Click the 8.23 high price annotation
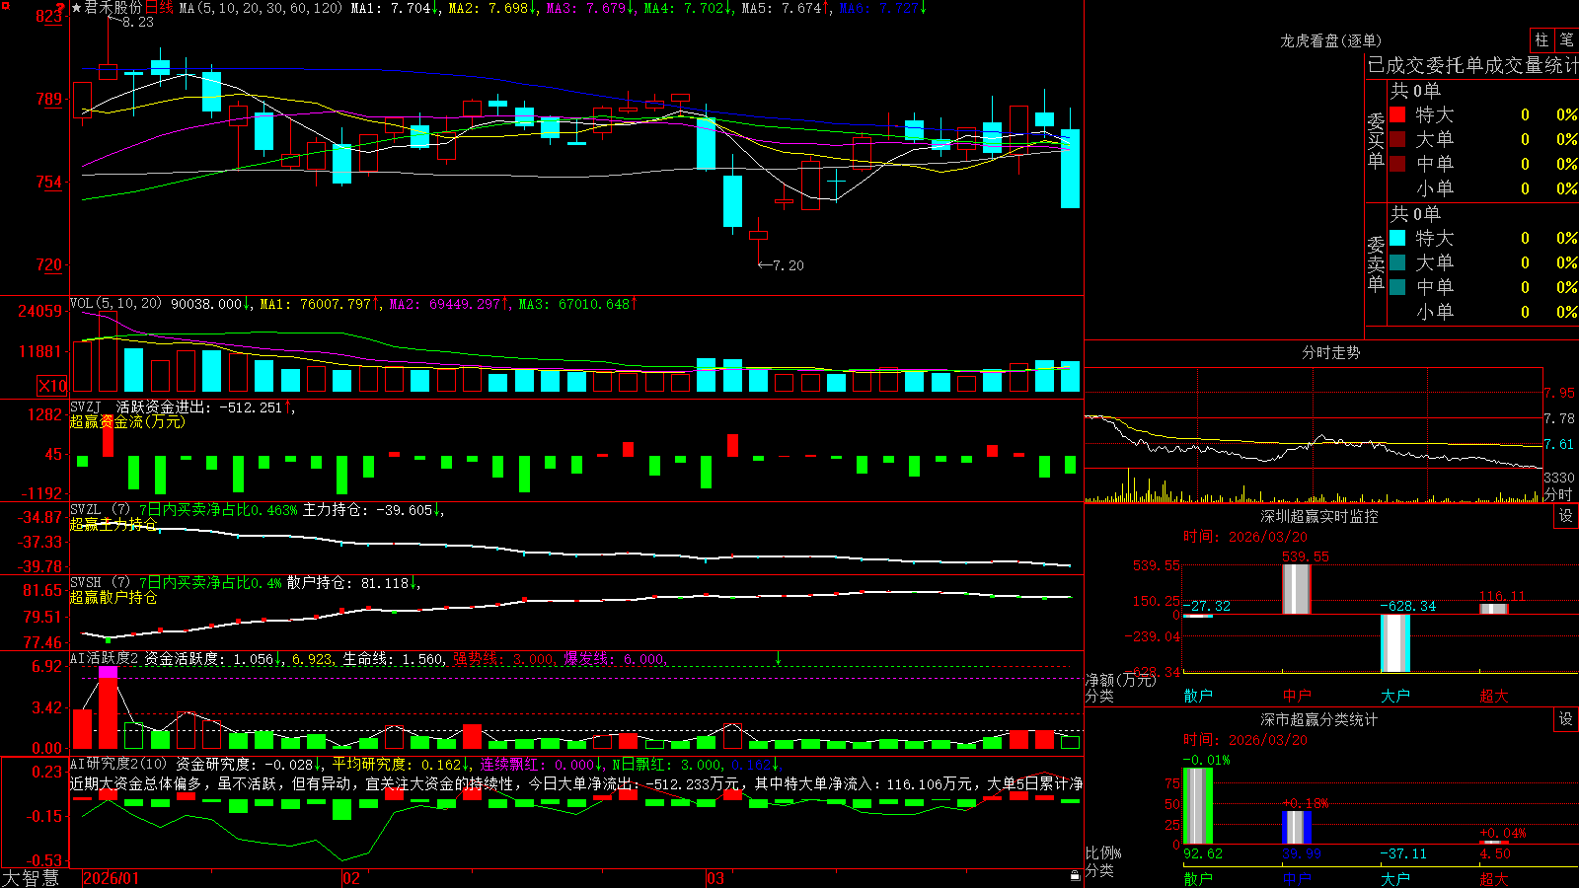The width and height of the screenshot is (1579, 888). (138, 22)
